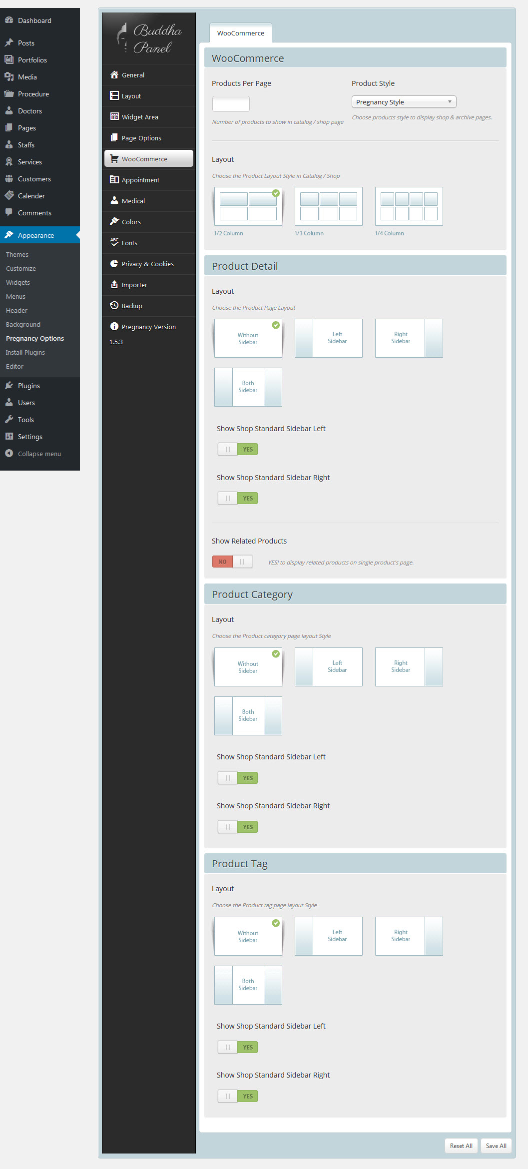Toggle Product Tag Show Shop Standard Sidebar Right
Screen dimensions: 528x1169
[238, 1096]
